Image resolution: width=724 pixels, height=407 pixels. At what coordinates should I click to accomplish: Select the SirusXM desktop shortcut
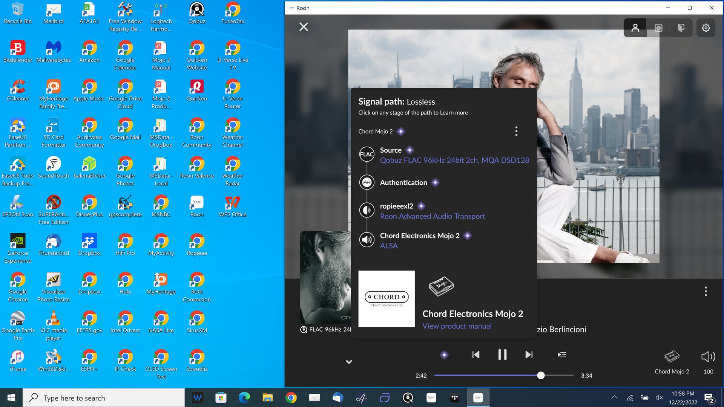tap(197, 322)
